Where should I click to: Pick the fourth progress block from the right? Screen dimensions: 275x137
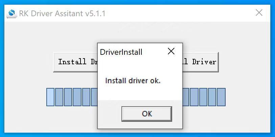coord(194,97)
